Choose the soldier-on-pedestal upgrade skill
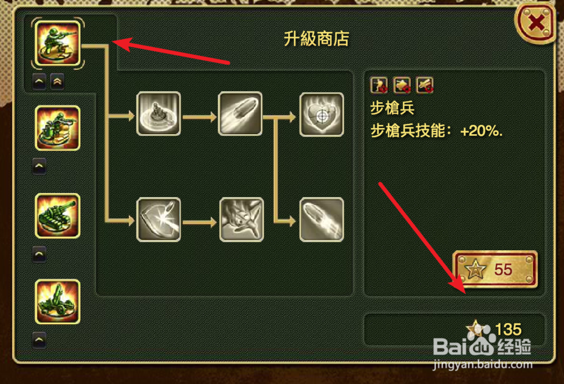The height and width of the screenshot is (384, 564). pos(158,113)
